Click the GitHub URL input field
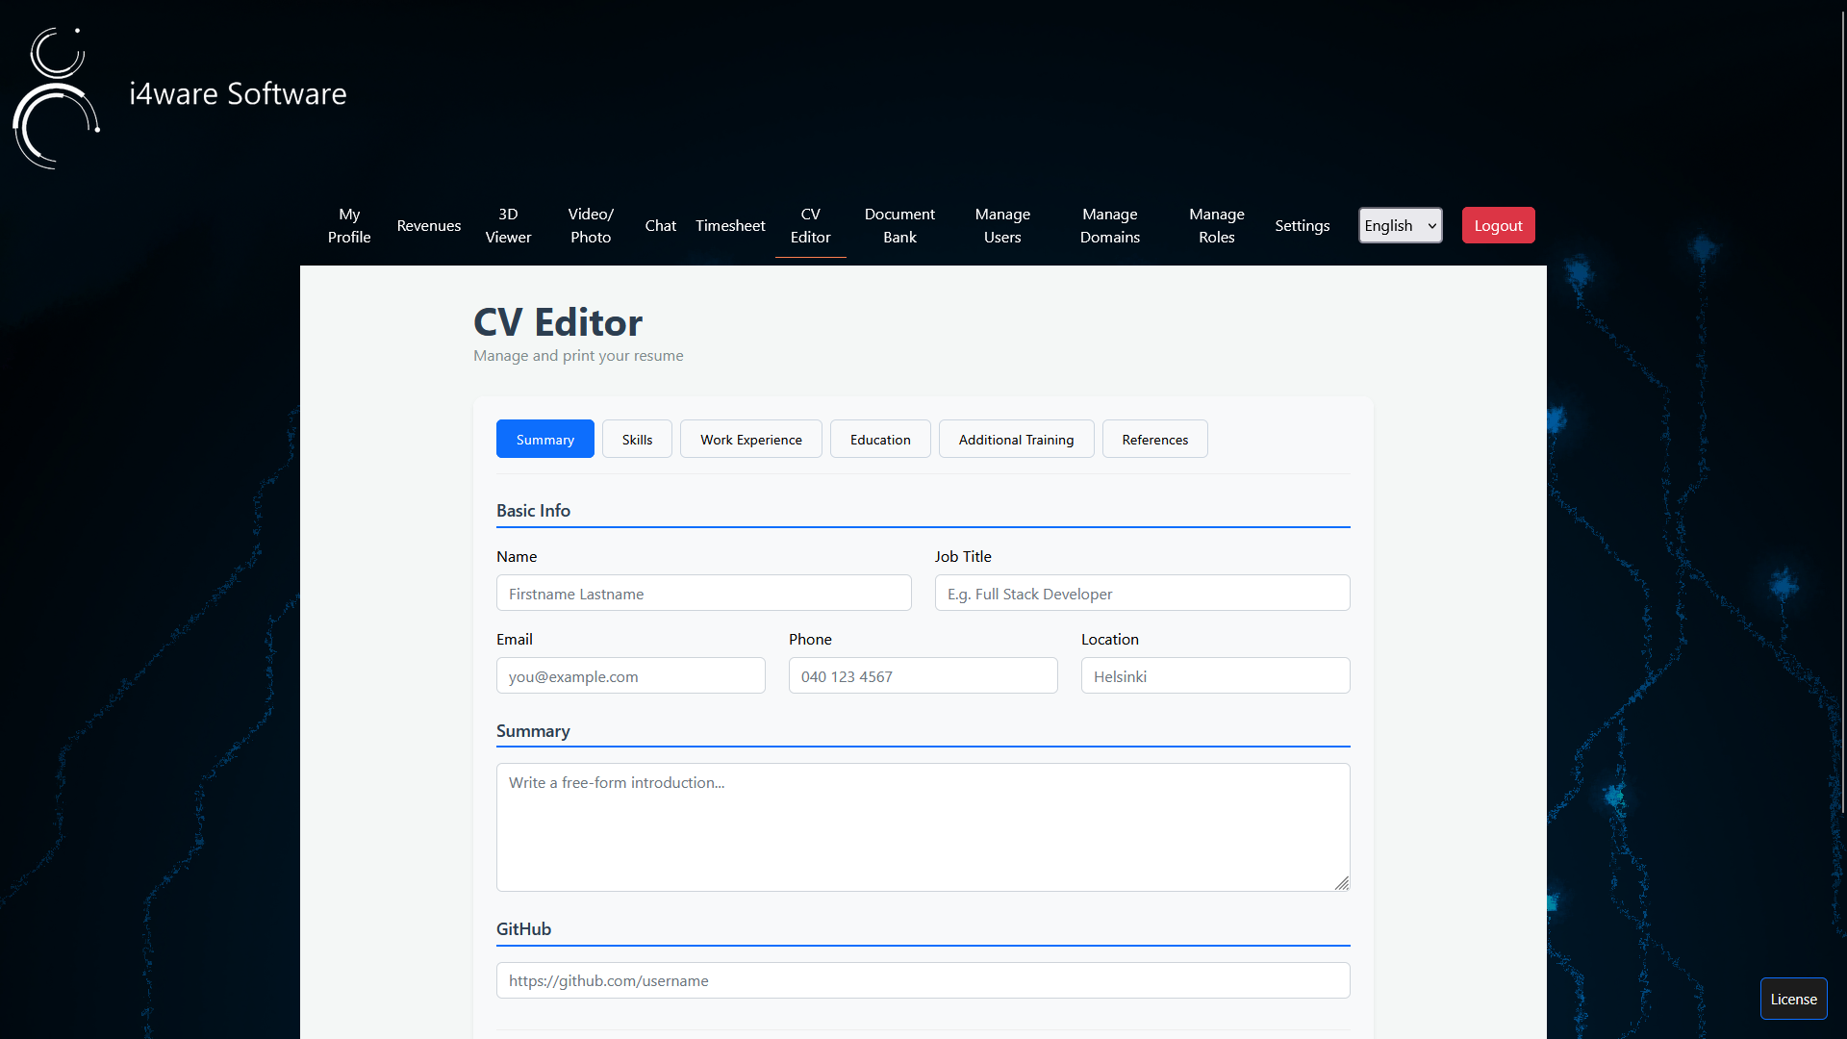 923,980
